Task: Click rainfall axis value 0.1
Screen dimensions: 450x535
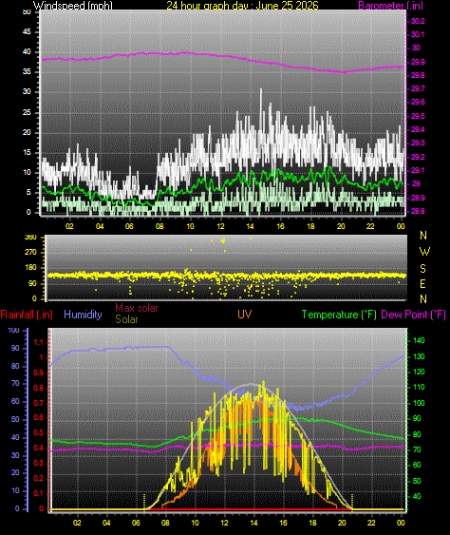Action: click(39, 493)
